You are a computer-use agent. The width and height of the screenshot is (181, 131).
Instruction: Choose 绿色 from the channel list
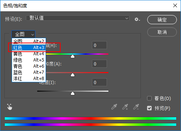pos(29,60)
